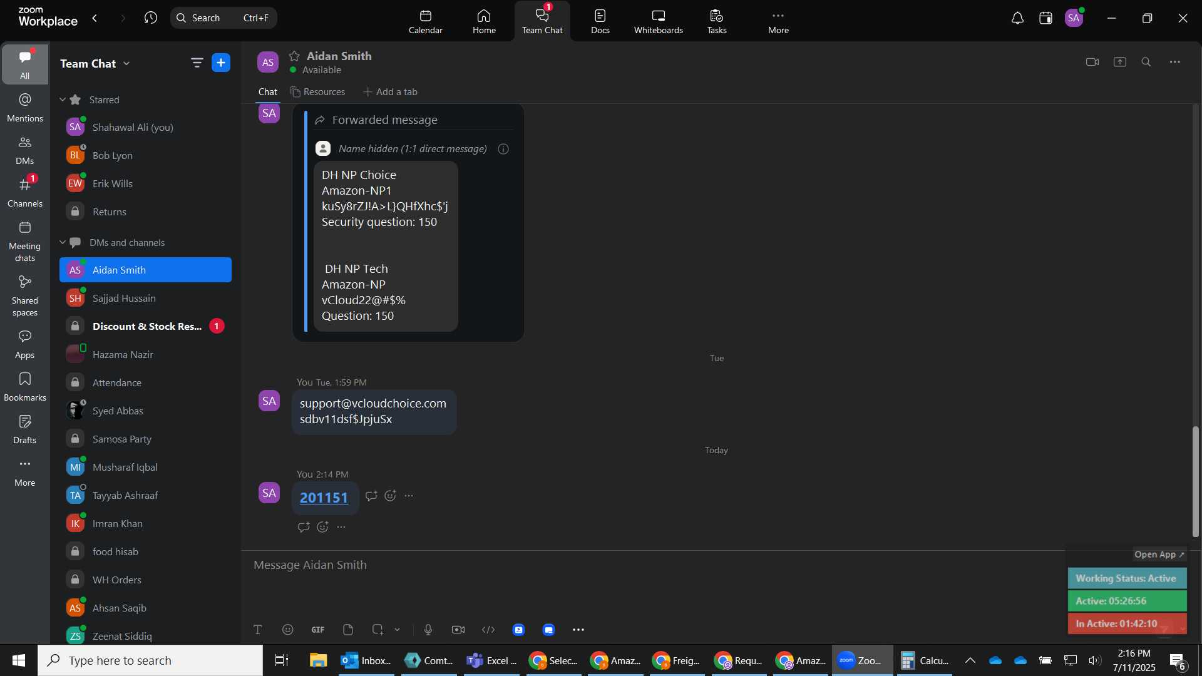Collapse the DMs and channels section
Viewport: 1202px width, 676px height.
63,242
